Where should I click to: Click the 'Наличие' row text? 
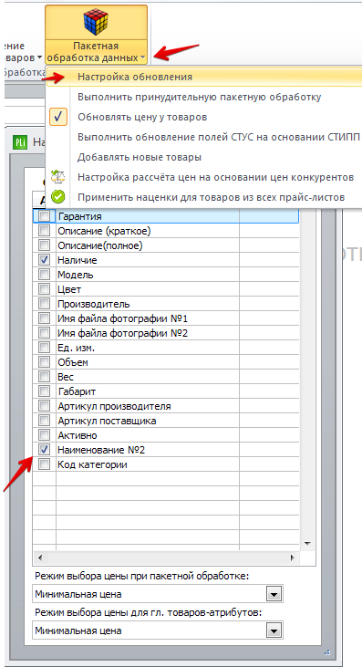click(78, 260)
